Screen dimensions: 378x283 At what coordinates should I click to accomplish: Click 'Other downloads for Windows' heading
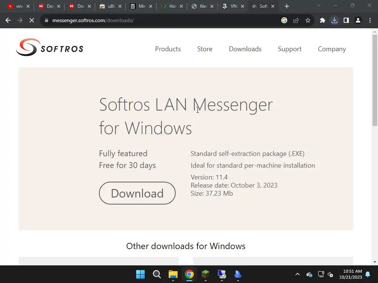[x=186, y=246]
